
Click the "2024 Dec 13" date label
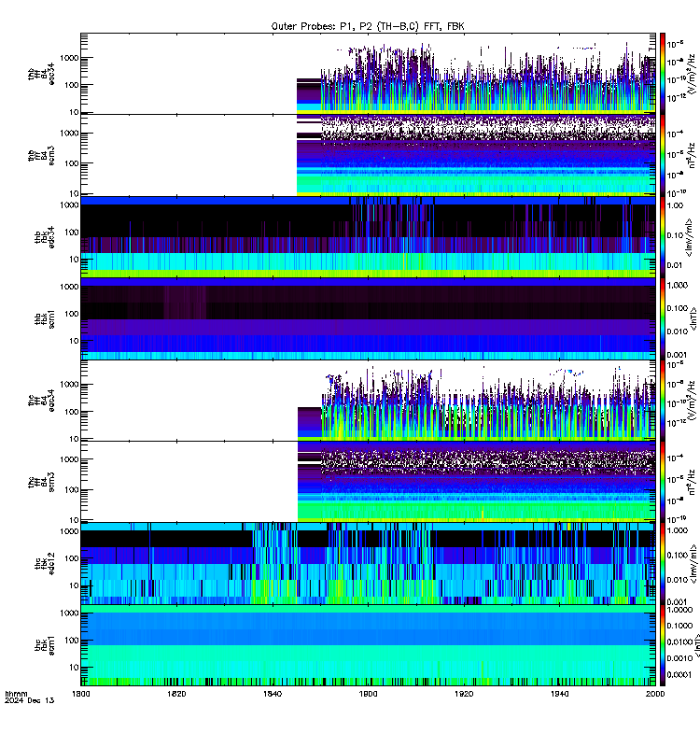[x=30, y=700]
